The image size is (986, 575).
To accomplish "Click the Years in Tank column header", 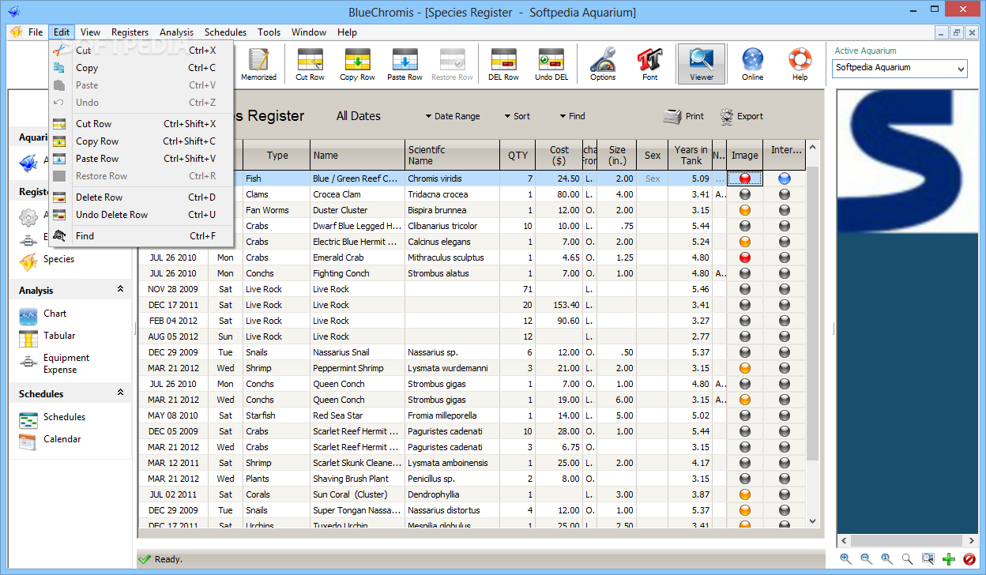I will [691, 155].
